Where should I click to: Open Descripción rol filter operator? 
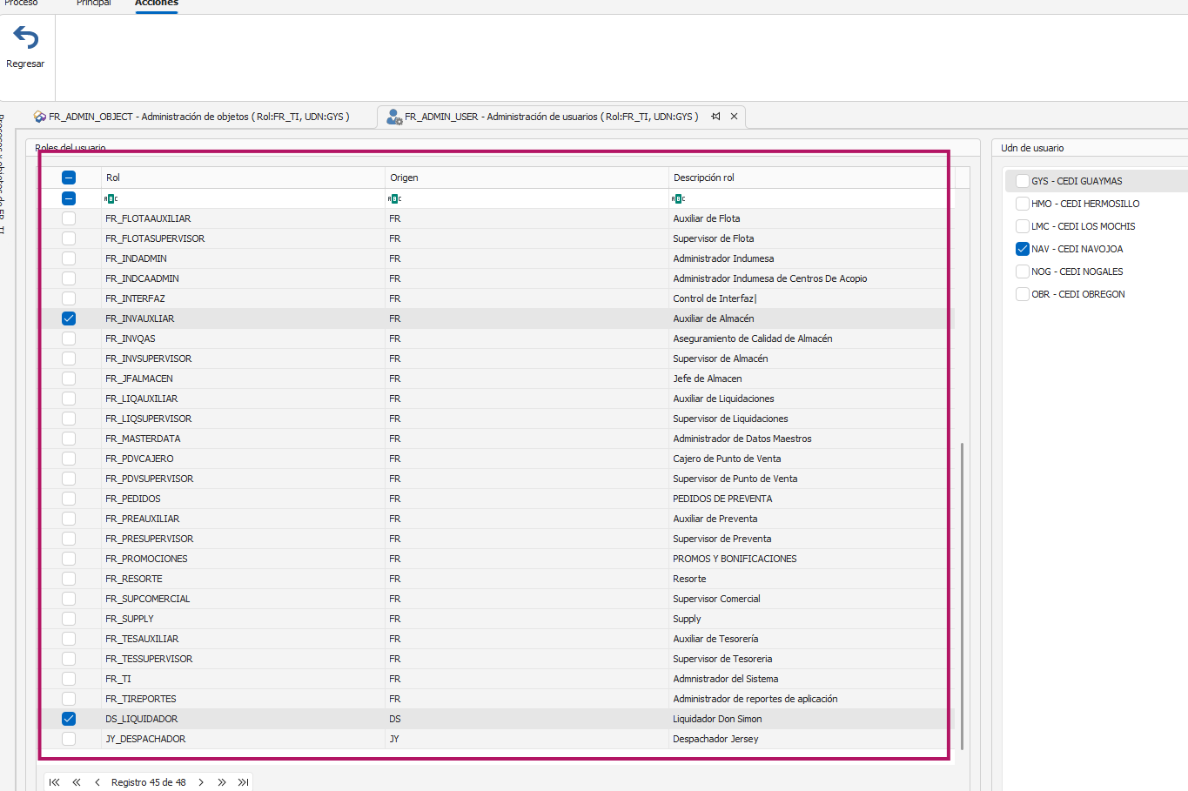678,199
